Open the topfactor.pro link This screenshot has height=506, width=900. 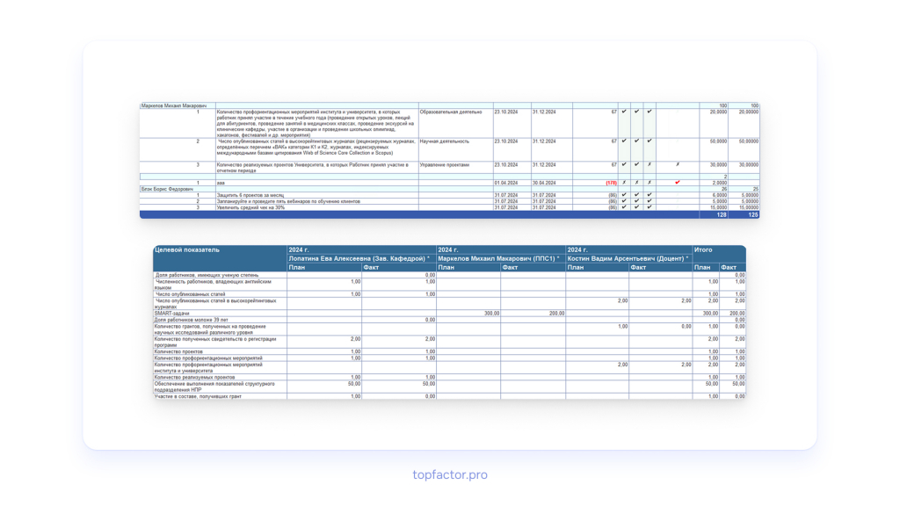click(450, 474)
